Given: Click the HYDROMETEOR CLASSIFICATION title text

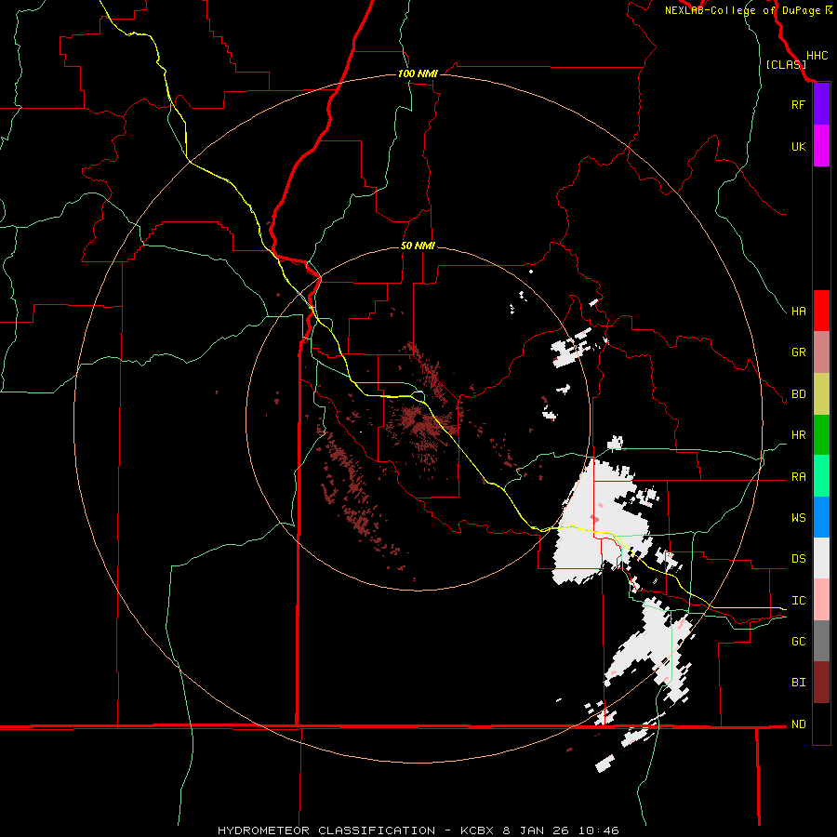Looking at the screenshot, I should [326, 830].
